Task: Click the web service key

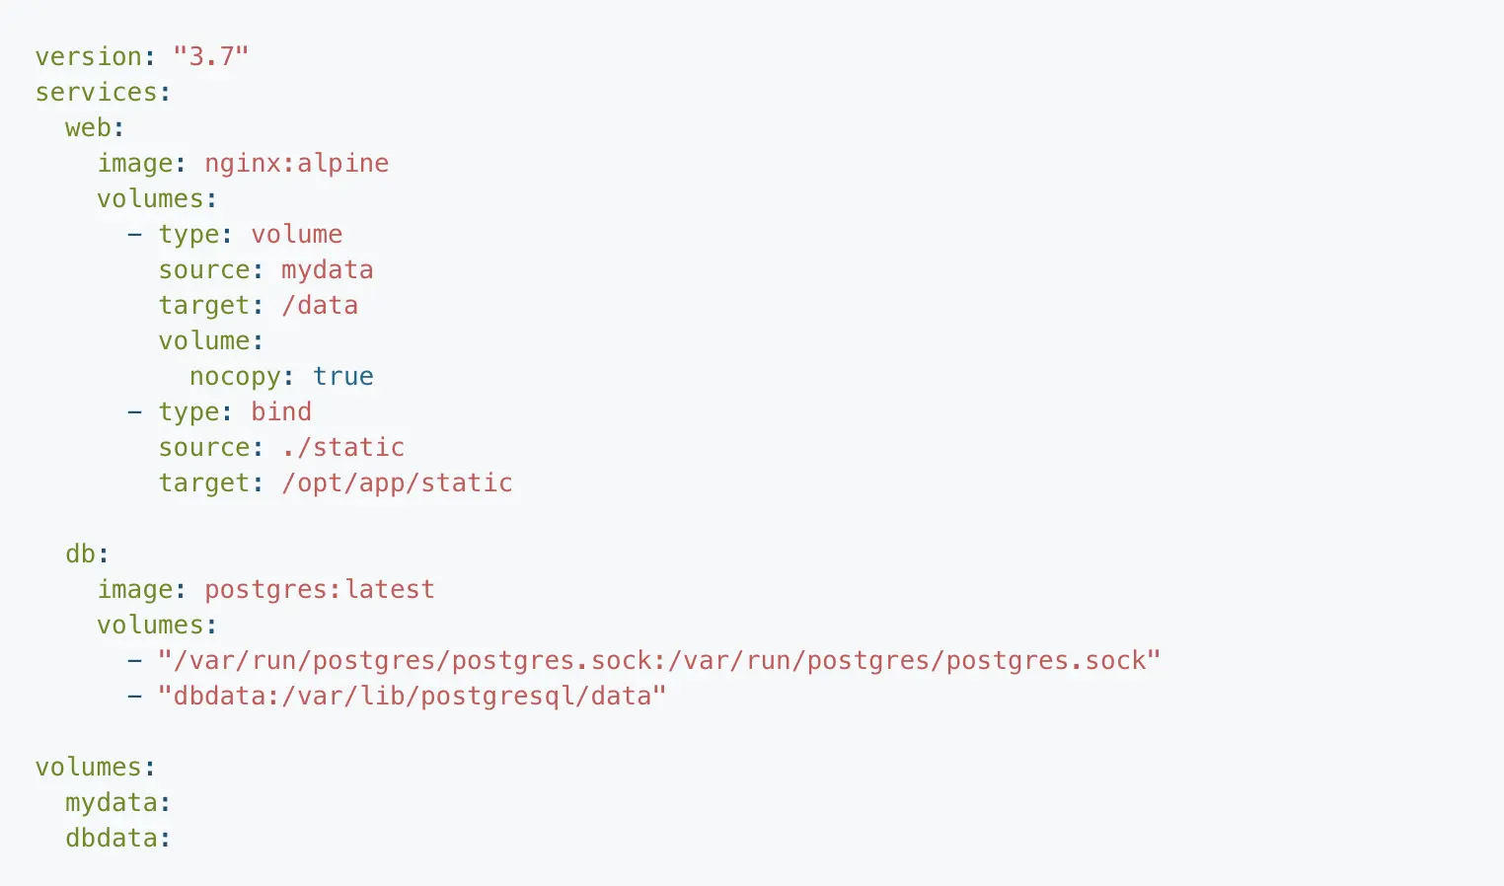Action: pos(89,127)
